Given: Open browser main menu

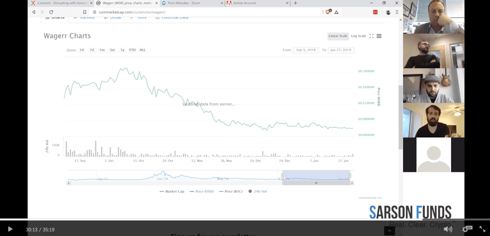Looking at the screenshot, I should tap(397, 12).
